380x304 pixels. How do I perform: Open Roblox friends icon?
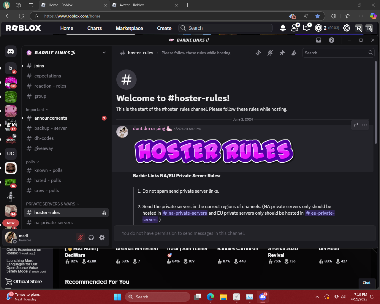tap(295, 28)
